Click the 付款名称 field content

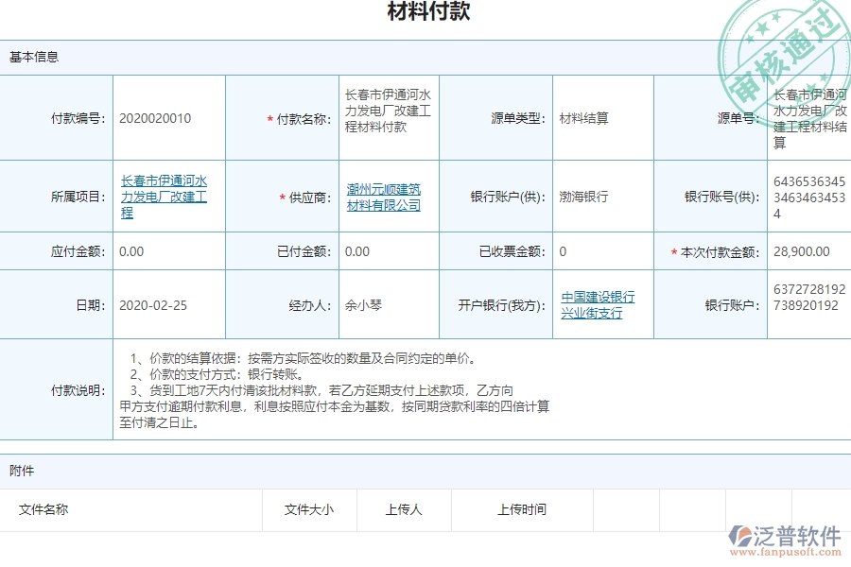click(x=388, y=117)
